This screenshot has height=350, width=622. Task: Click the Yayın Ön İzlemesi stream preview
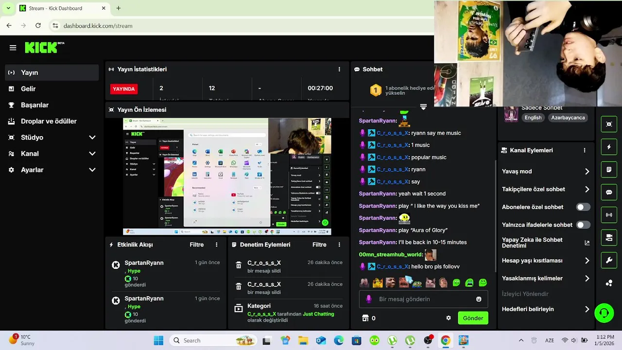[x=227, y=177]
